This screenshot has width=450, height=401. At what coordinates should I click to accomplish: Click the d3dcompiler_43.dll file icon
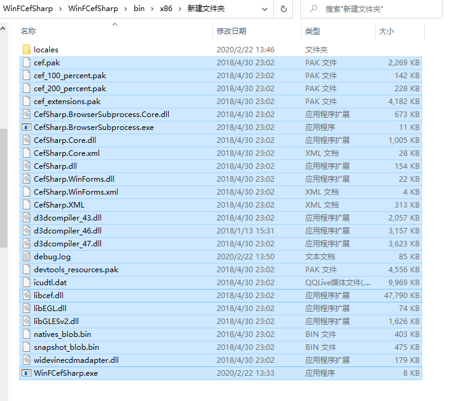26,217
